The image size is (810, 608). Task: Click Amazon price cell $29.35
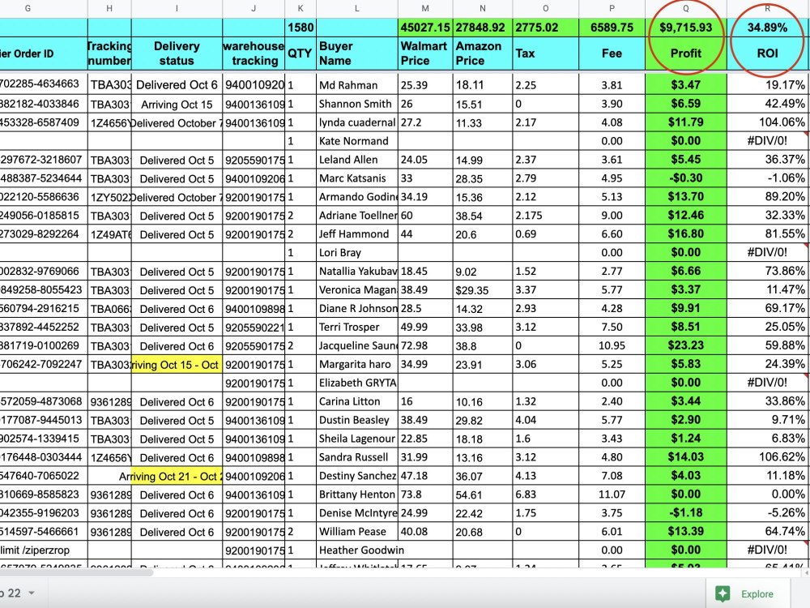pyautogui.click(x=483, y=290)
